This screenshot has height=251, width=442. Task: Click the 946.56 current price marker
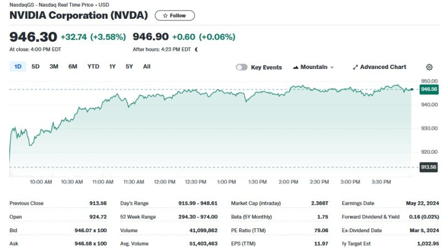pyautogui.click(x=429, y=89)
